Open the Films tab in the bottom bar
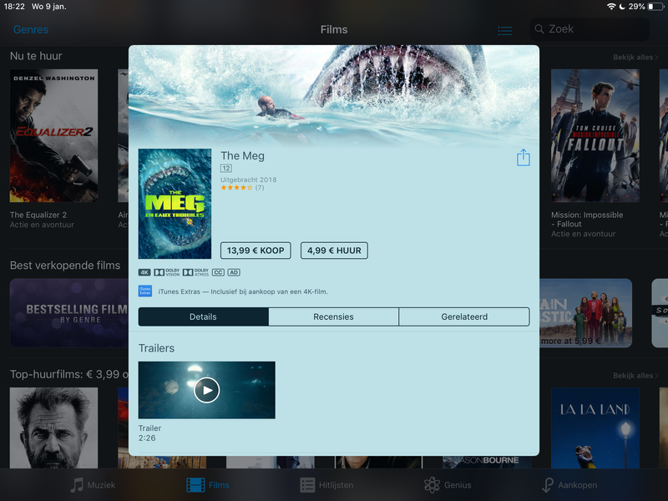668x501 pixels. click(x=208, y=485)
